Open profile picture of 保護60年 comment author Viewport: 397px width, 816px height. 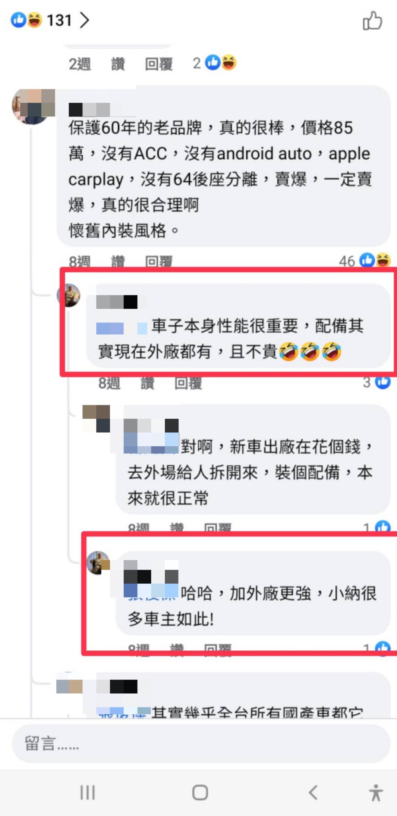pos(33,106)
